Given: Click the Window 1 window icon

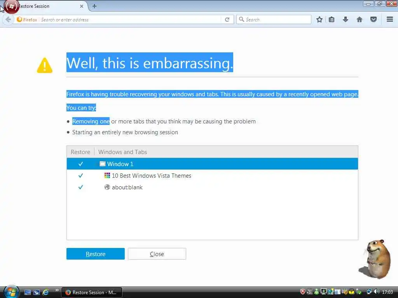Looking at the screenshot, I should click(102, 164).
